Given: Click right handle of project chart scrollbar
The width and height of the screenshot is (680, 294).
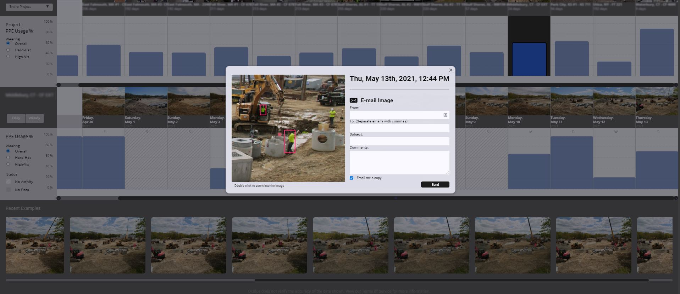Looking at the screenshot, I should (x=676, y=85).
